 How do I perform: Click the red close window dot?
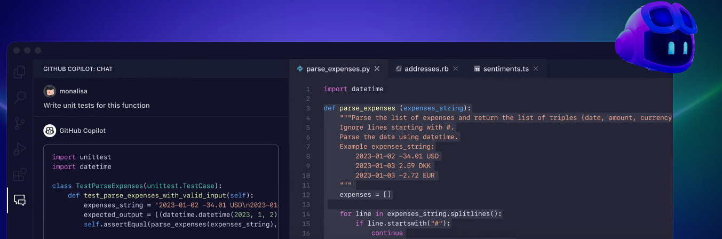(x=17, y=50)
